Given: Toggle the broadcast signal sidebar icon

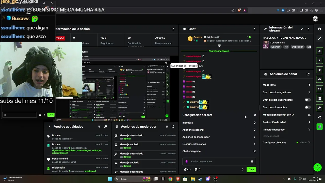Looking at the screenshot, I should click(319, 89).
